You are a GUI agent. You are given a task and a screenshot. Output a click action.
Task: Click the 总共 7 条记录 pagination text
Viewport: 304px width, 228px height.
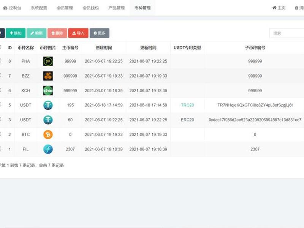(x=51, y=165)
